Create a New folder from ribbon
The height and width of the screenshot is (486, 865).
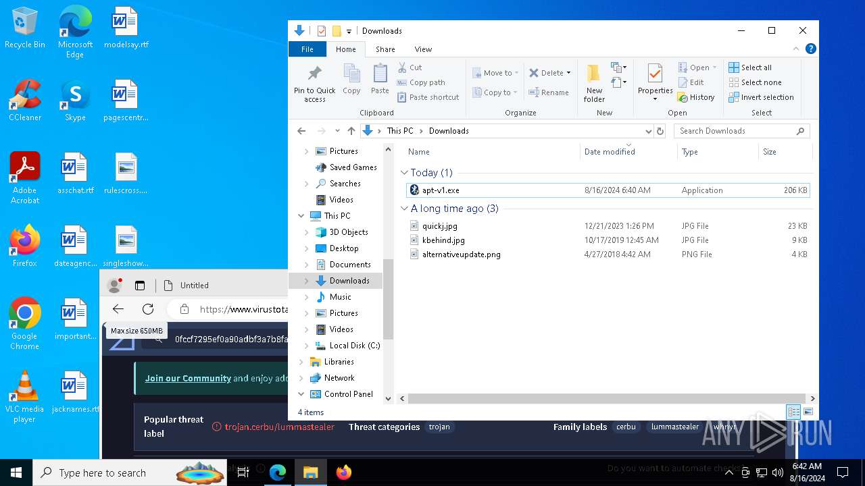[x=594, y=84]
